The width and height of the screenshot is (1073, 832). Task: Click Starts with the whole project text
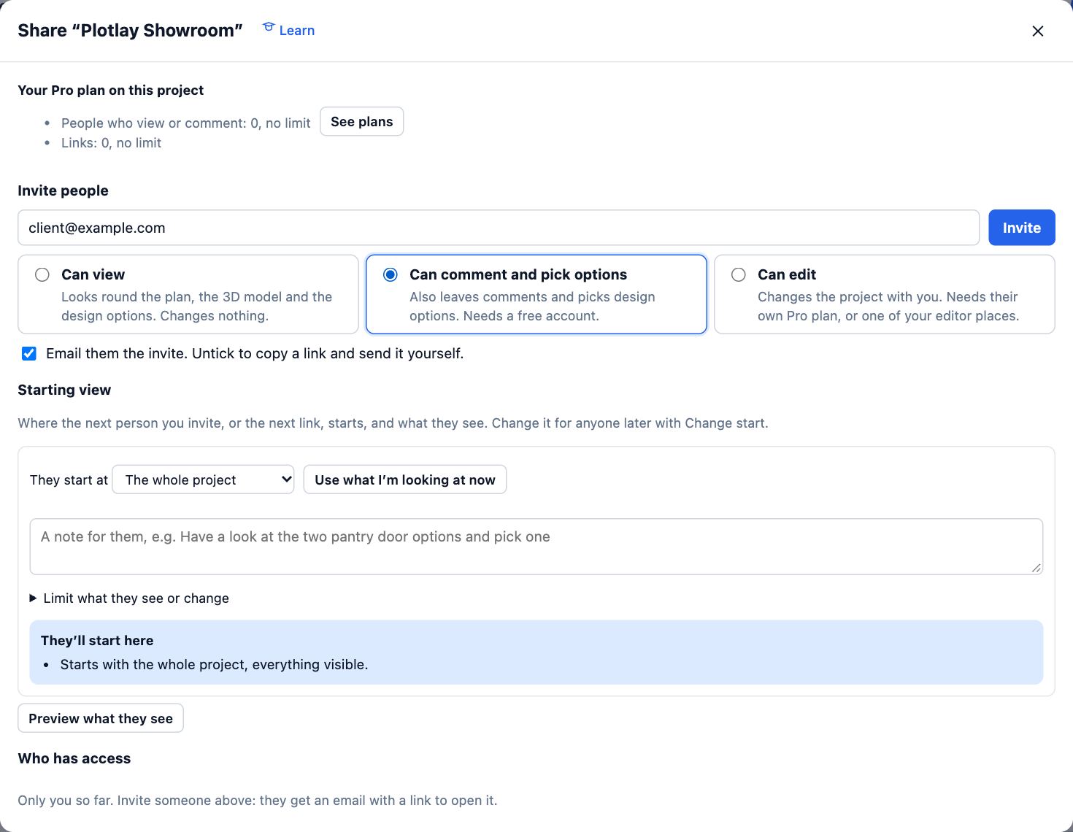click(214, 665)
